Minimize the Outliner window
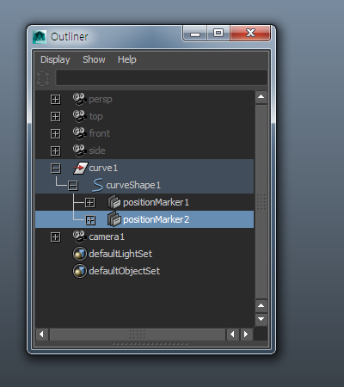The width and height of the screenshot is (344, 387). [x=195, y=33]
